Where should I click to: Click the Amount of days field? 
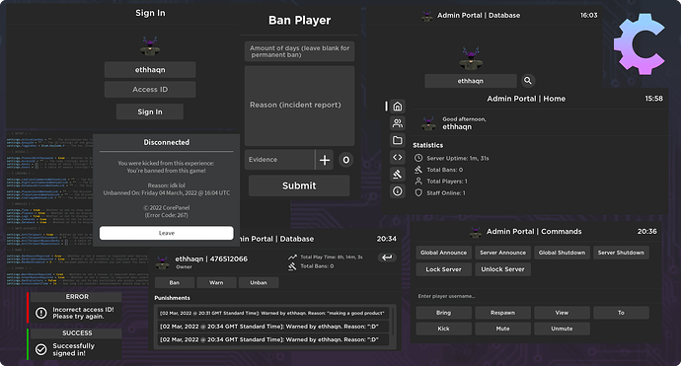click(299, 51)
